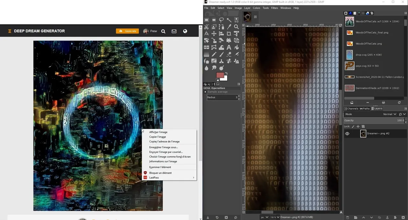
Task: Open the layer mode group switcher dropdown
Action: (x=402, y=114)
